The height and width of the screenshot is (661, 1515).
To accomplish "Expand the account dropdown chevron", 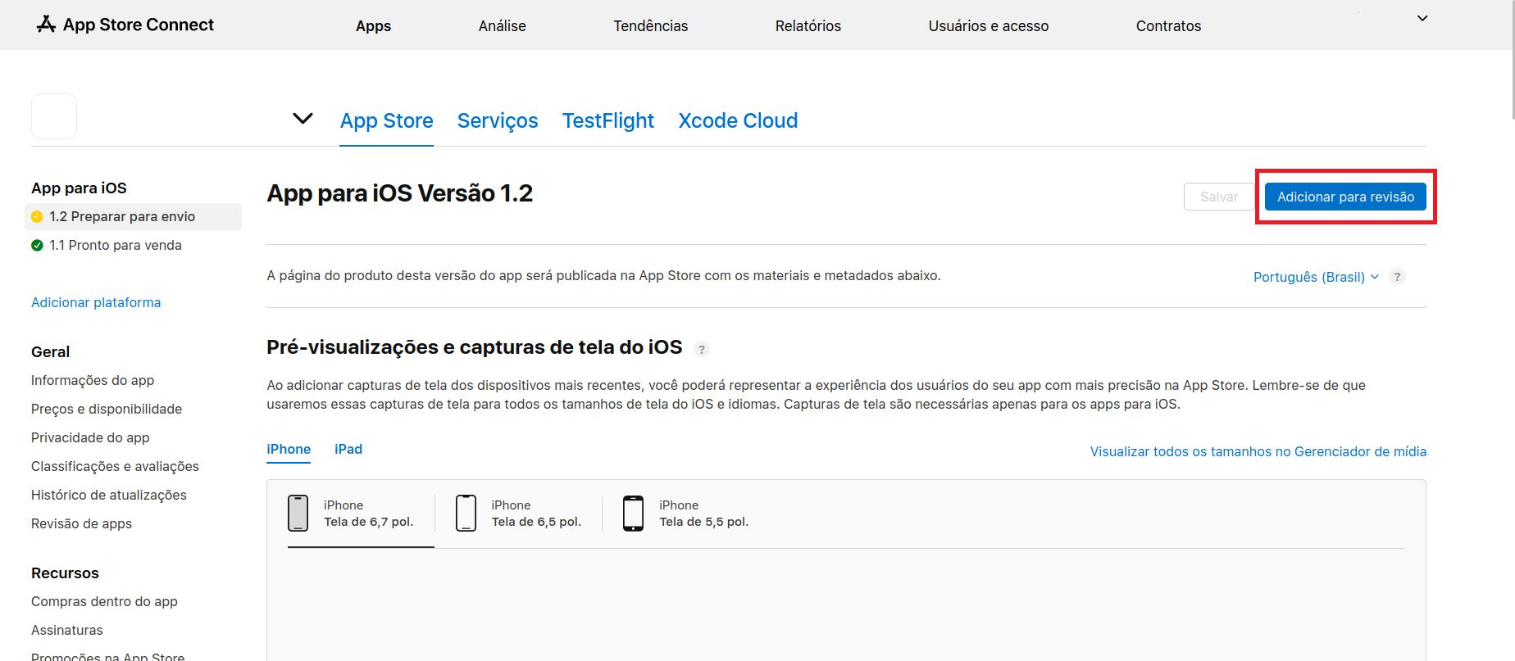I will pos(1422,18).
